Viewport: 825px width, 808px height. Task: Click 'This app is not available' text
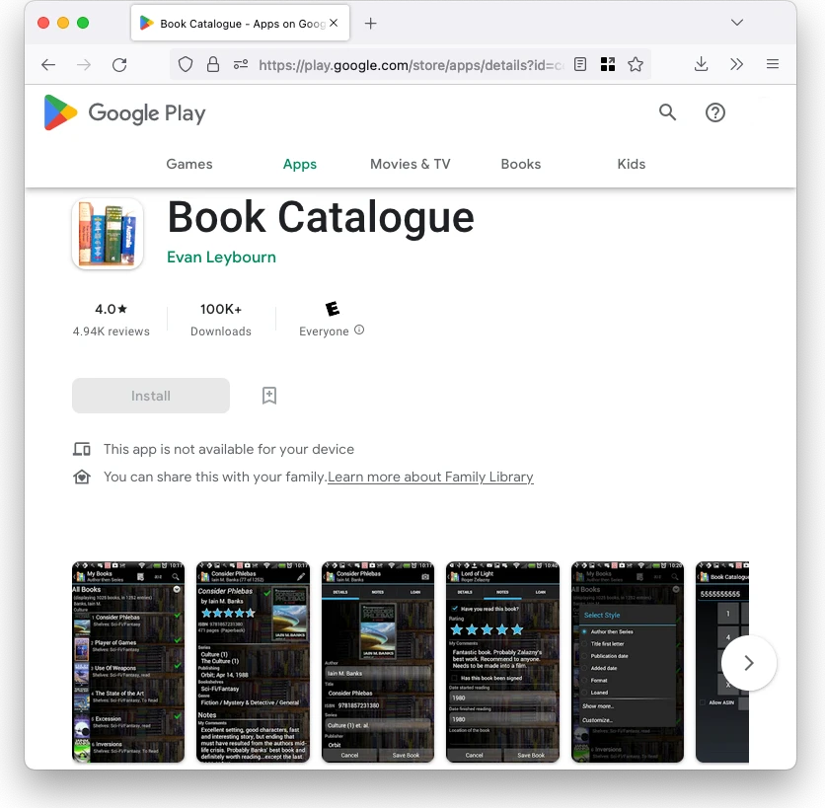(229, 449)
